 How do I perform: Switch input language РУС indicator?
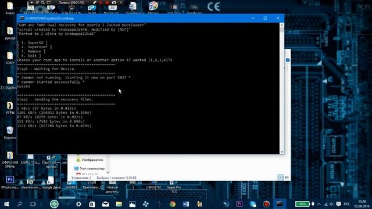pyautogui.click(x=347, y=204)
